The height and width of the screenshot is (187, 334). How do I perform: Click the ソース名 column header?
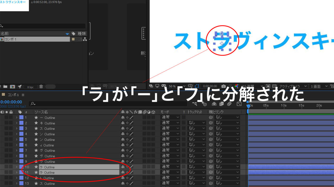41,112
